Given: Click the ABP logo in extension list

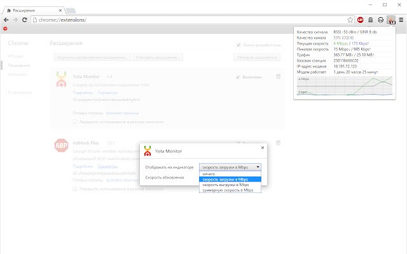Looking at the screenshot, I should (61, 145).
